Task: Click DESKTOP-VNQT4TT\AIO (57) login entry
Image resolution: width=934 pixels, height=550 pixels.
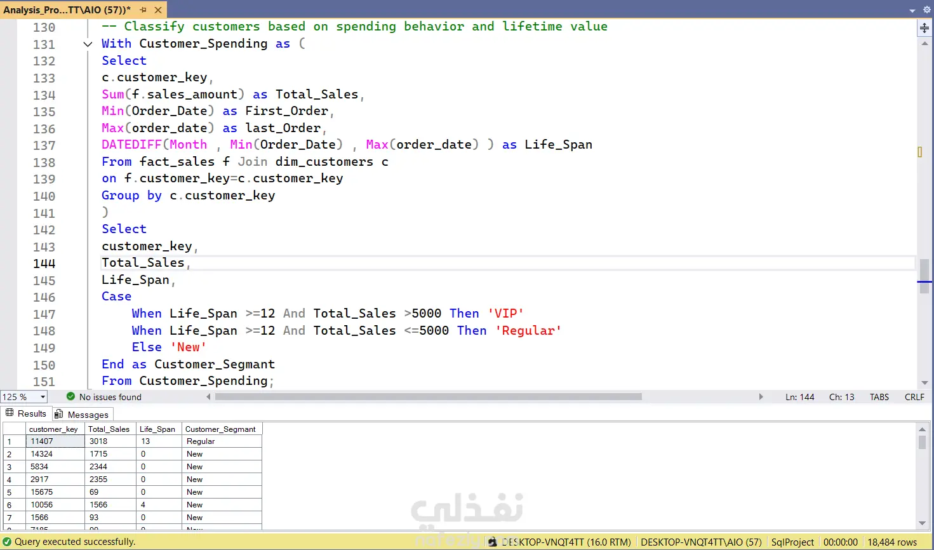Action: point(701,542)
